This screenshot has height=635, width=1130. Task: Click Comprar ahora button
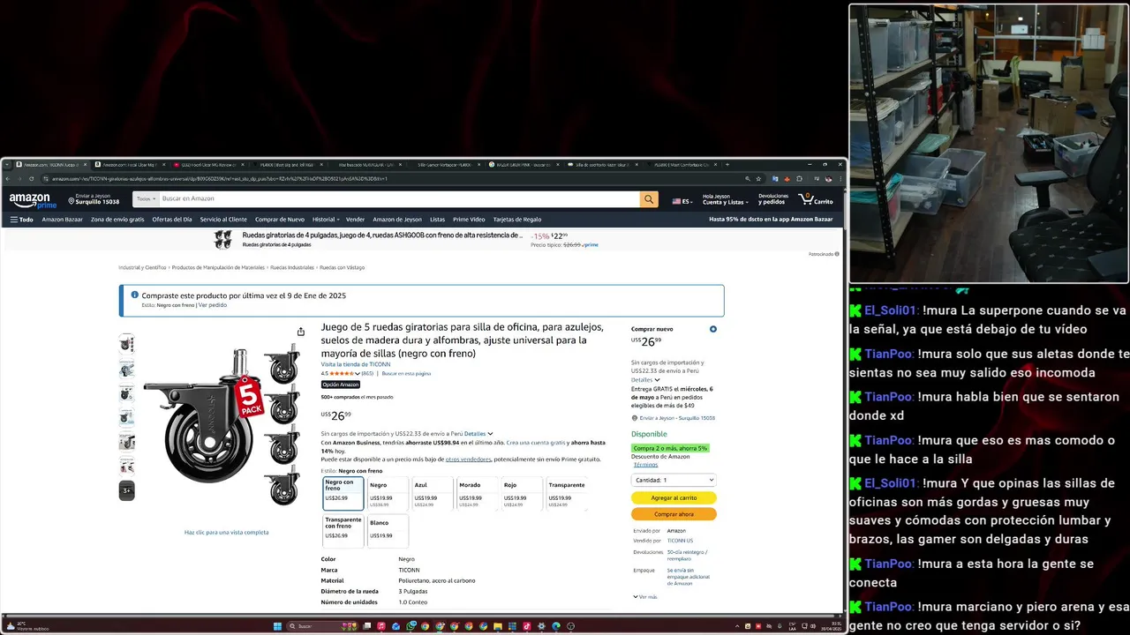pos(674,514)
